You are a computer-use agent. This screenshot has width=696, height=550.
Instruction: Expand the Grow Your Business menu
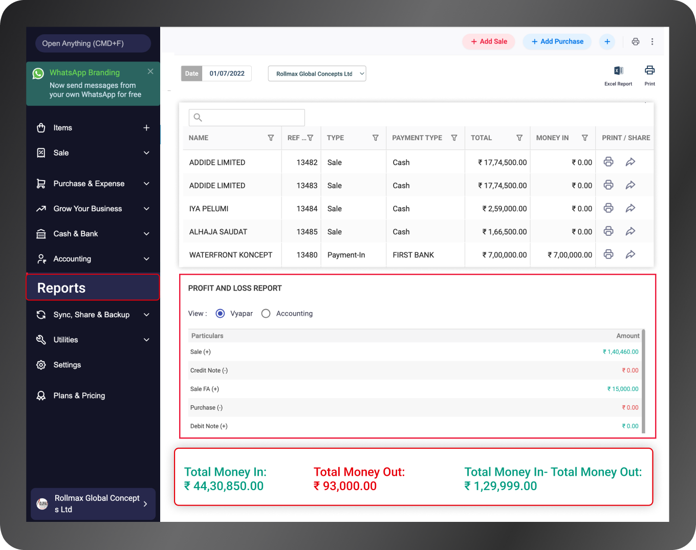click(146, 209)
